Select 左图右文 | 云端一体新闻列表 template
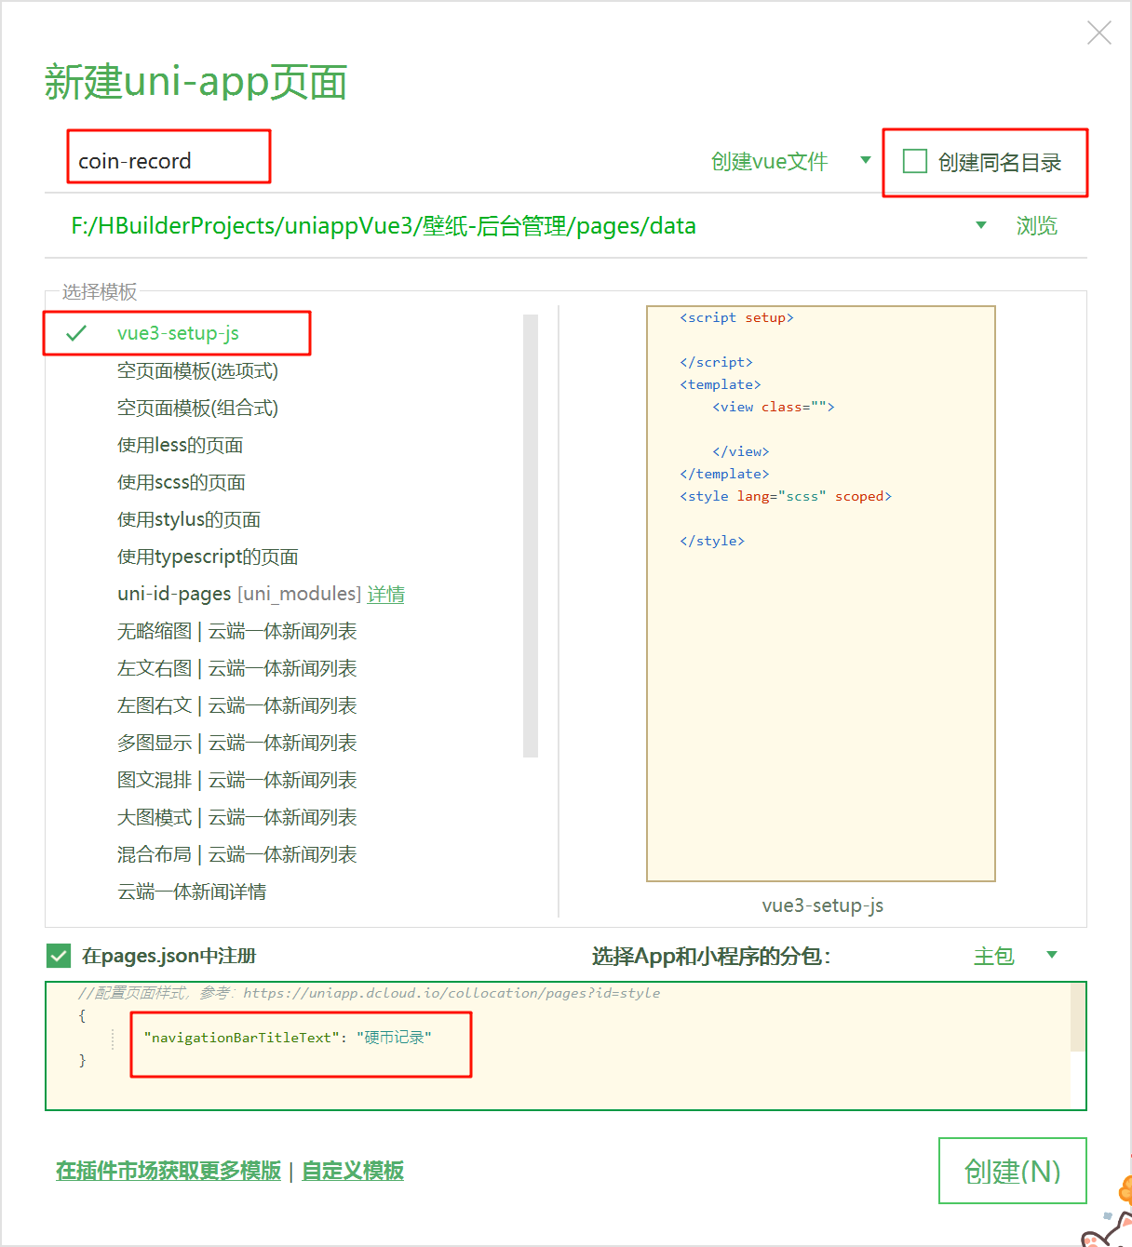This screenshot has width=1132, height=1247. click(236, 705)
